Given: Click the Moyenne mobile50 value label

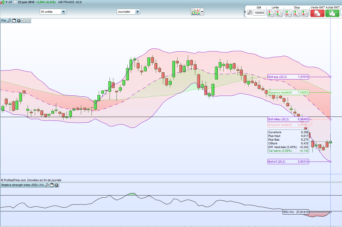Looking at the screenshot, I should pos(288,92).
